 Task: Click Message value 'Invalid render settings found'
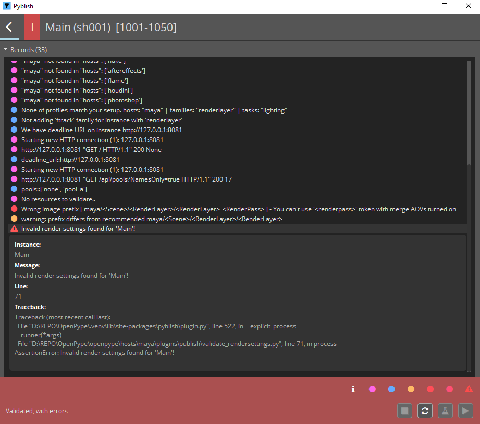71,276
